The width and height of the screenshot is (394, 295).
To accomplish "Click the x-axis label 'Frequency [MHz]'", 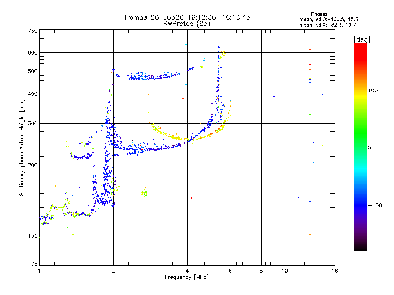I will [187, 277].
